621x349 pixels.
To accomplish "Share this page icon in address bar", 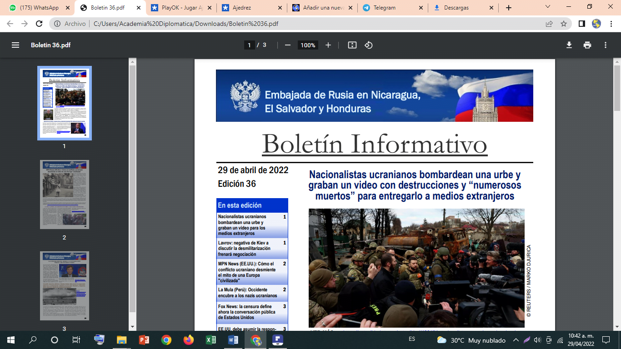I will pos(549,24).
